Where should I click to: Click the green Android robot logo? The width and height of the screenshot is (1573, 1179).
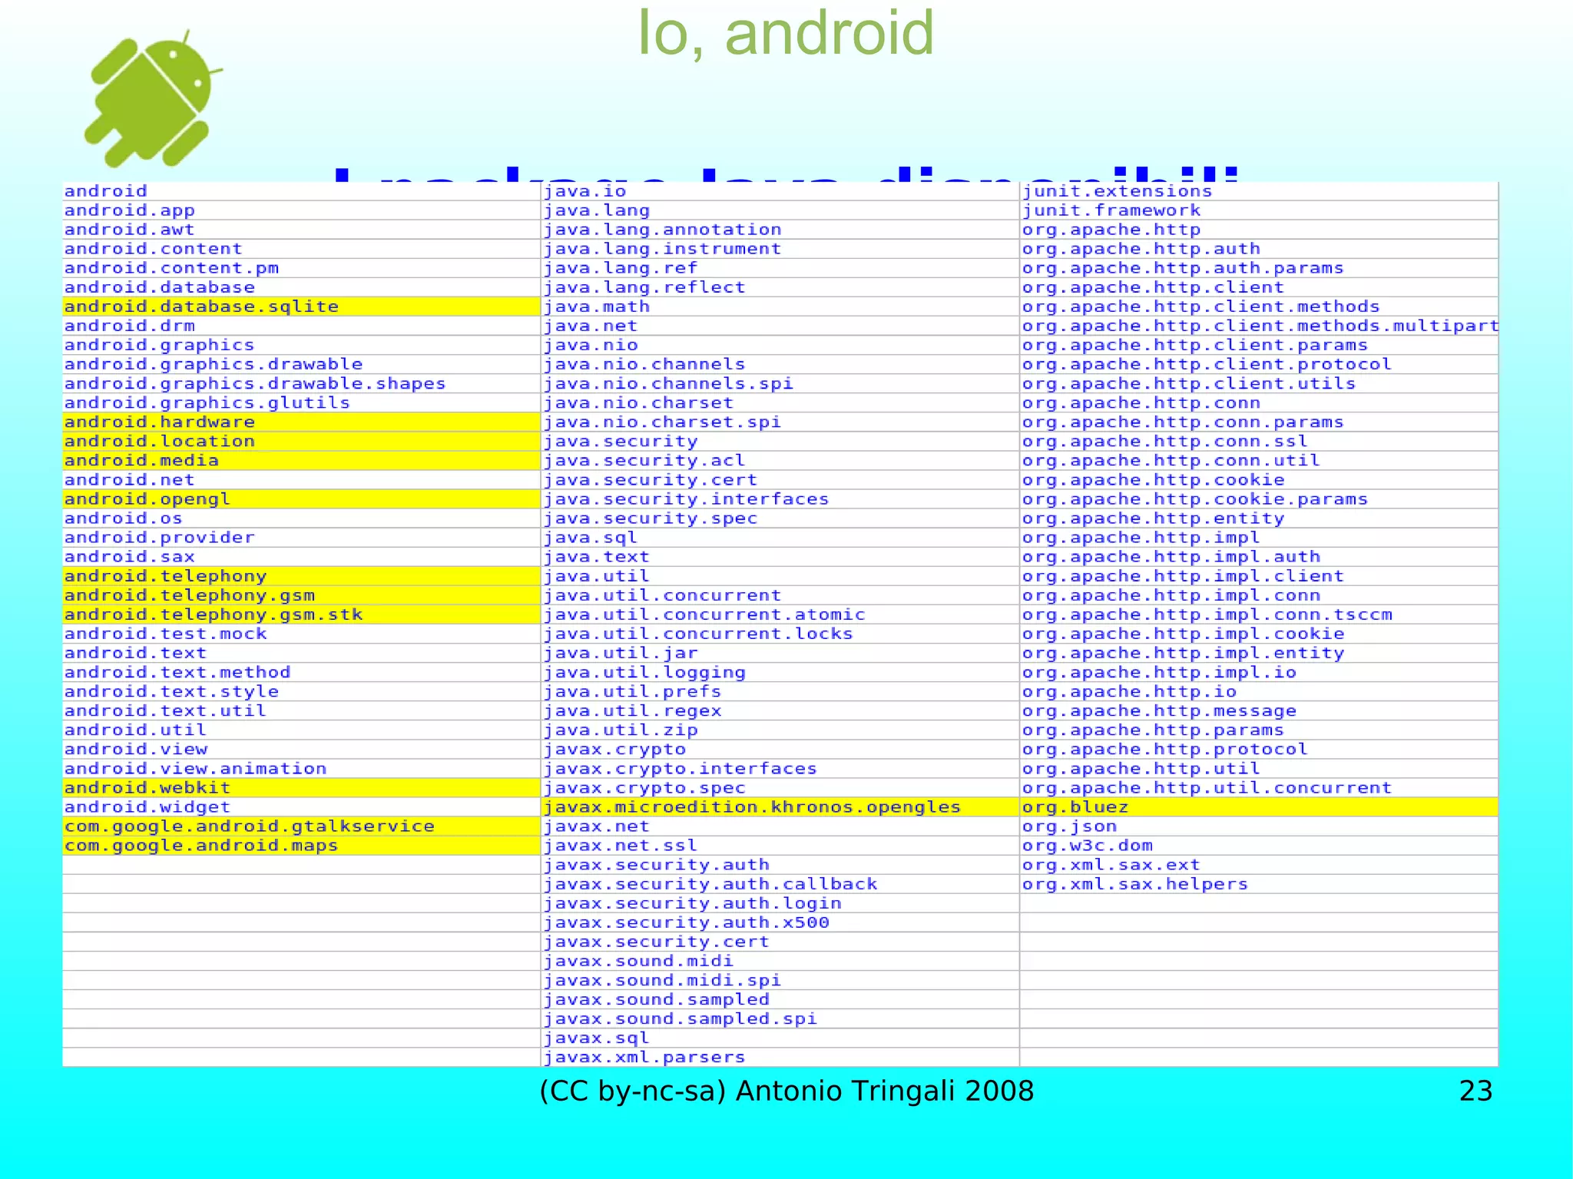153,99
